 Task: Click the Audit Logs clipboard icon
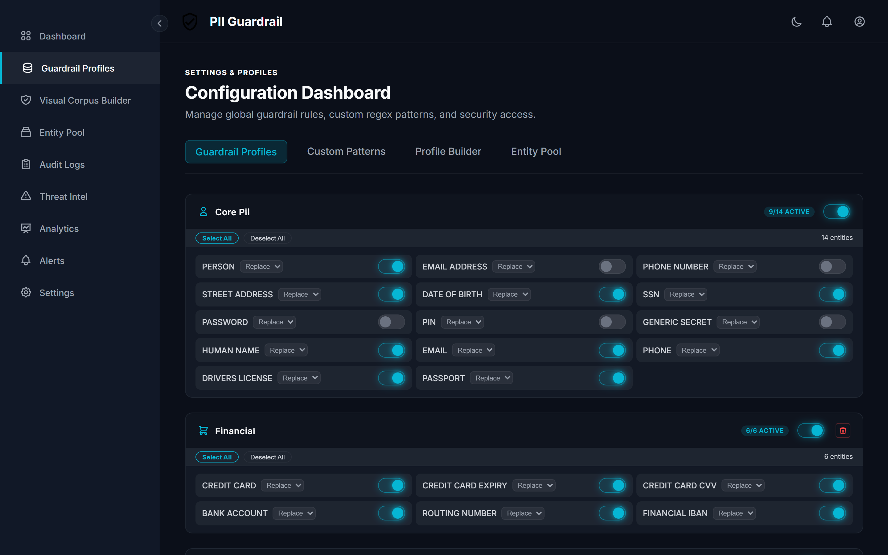tap(26, 164)
